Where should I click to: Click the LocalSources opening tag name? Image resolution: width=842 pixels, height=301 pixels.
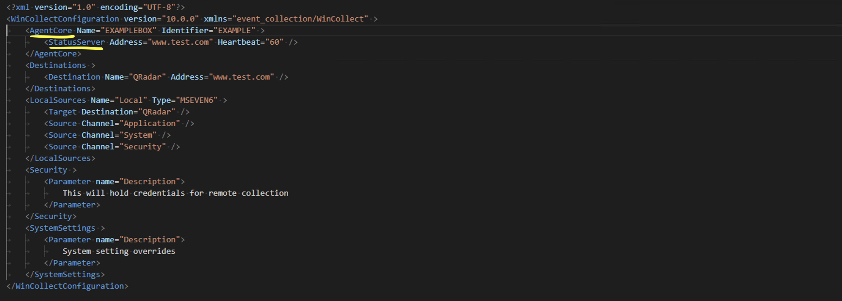(57, 100)
